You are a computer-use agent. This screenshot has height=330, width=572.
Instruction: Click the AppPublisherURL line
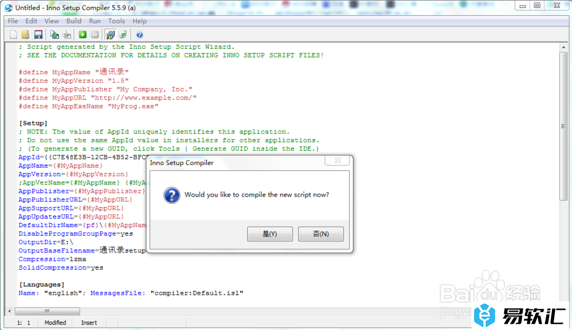tap(75, 200)
